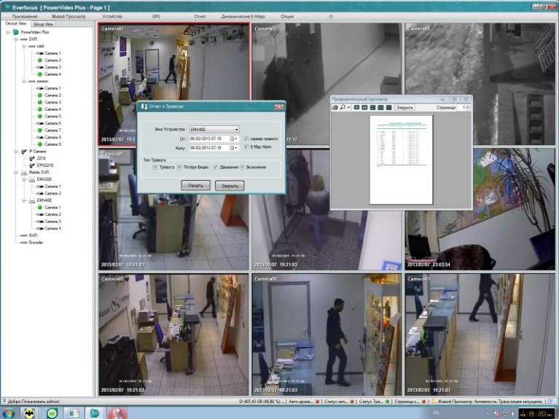The image size is (559, 419).
Task: Open the calendar picker for the 'От' date
Action: [233, 138]
